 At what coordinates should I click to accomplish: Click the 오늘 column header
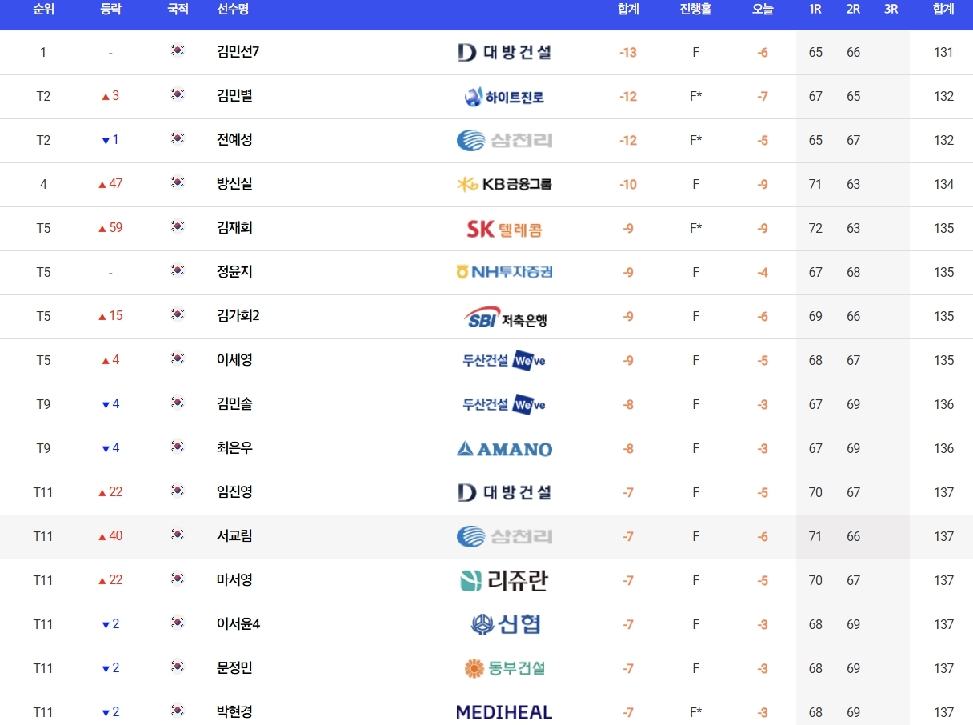point(763,10)
